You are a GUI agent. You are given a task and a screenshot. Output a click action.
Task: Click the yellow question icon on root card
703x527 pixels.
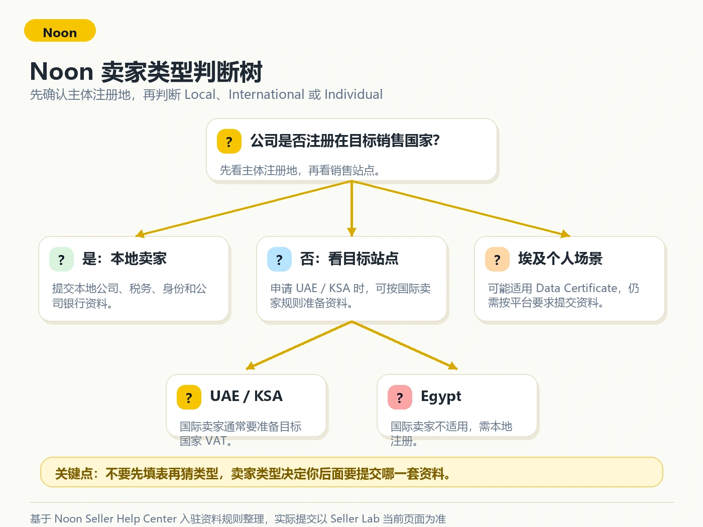pos(229,141)
